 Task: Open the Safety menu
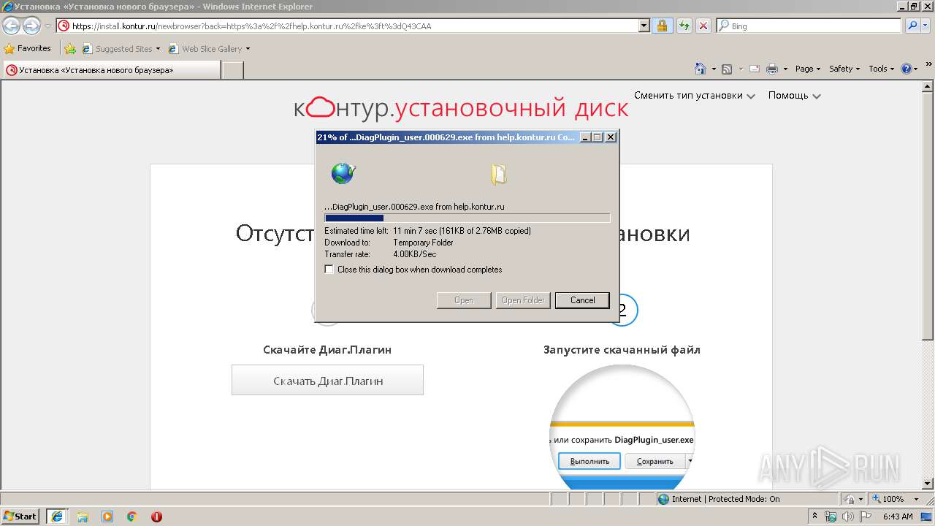coord(844,69)
